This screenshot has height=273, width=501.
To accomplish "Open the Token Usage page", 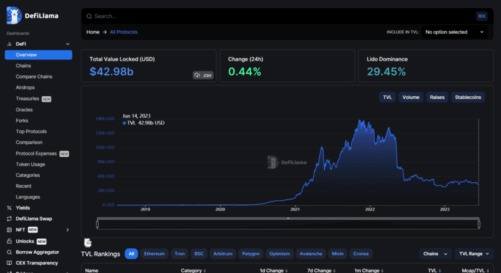I will tap(31, 164).
